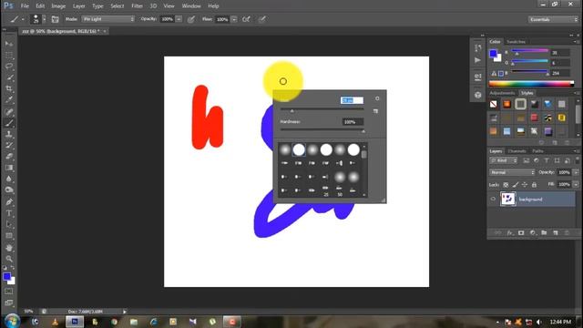Create a new group folder icon
Screen dimensions: 583x328
pos(544,233)
